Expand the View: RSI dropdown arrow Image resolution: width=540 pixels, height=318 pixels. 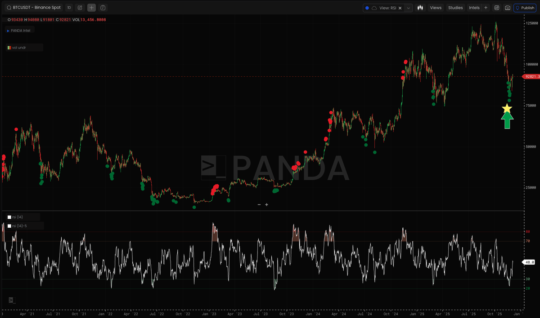(x=408, y=8)
